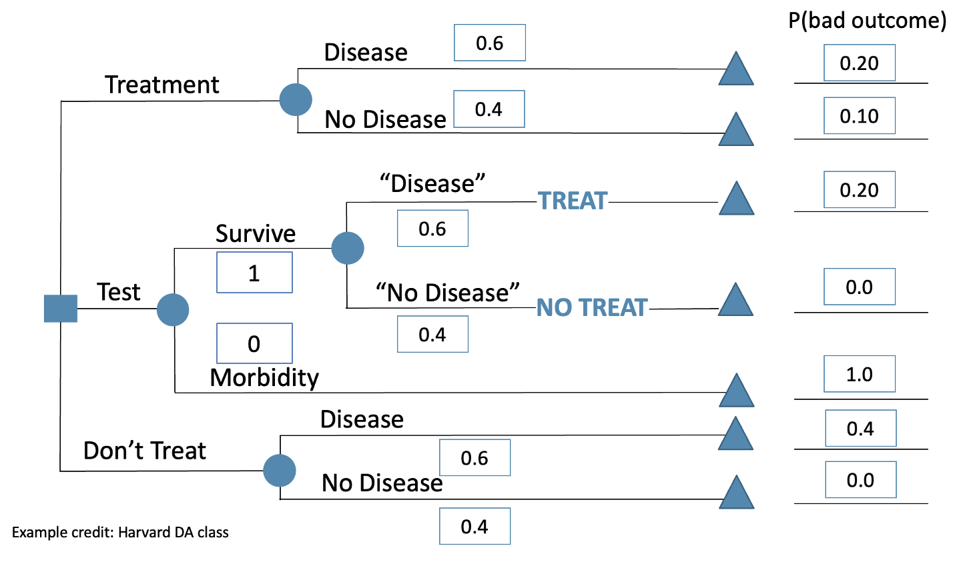Select the blue NO TREAT label

point(592,307)
